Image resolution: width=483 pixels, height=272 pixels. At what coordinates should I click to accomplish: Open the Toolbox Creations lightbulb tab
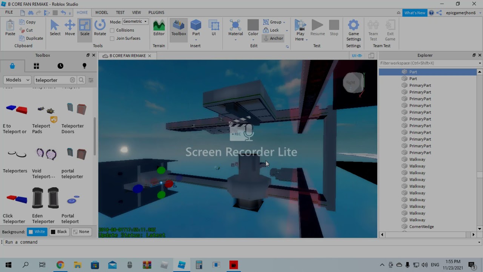(x=85, y=66)
